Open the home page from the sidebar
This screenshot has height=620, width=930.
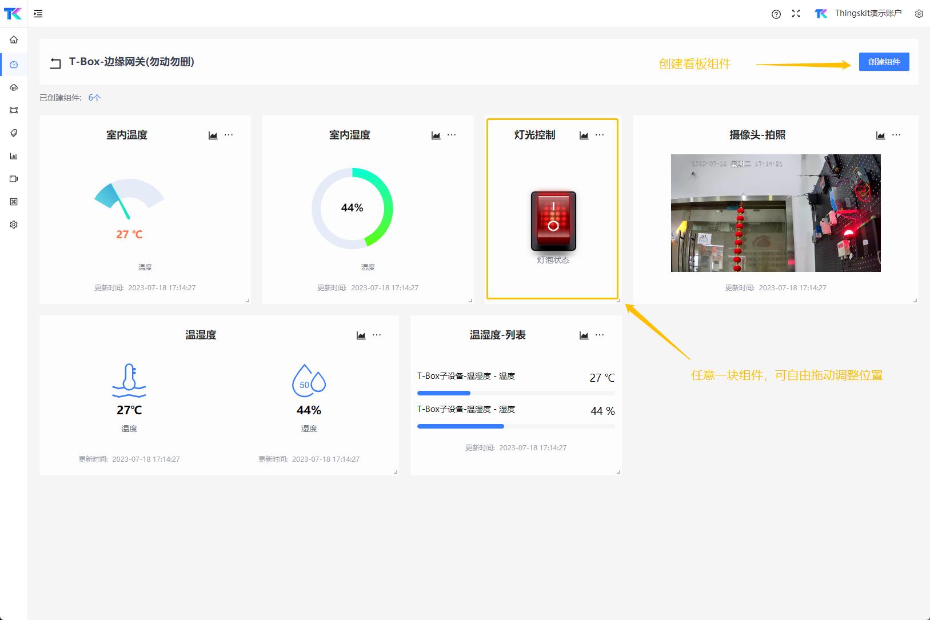(14, 39)
